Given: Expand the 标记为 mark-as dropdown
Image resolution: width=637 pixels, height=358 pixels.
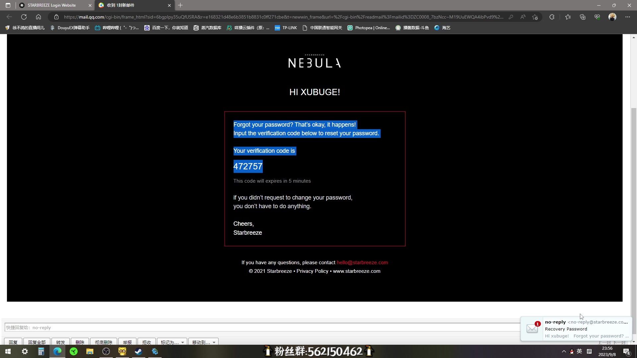Looking at the screenshot, I should pos(172,342).
